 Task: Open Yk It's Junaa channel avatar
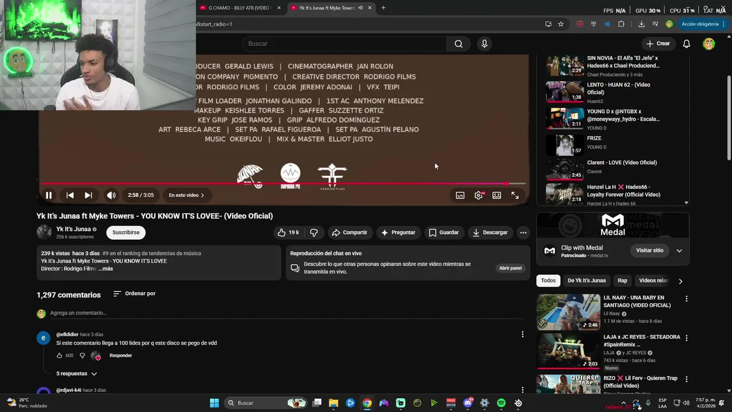44,232
